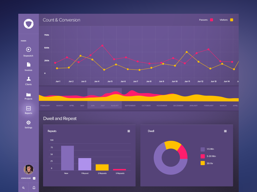Click the 5-30 Min pink swatch
This screenshot has height=192, width=257.
click(203, 156)
